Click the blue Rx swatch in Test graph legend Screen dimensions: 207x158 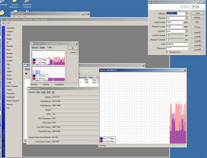click(101, 139)
